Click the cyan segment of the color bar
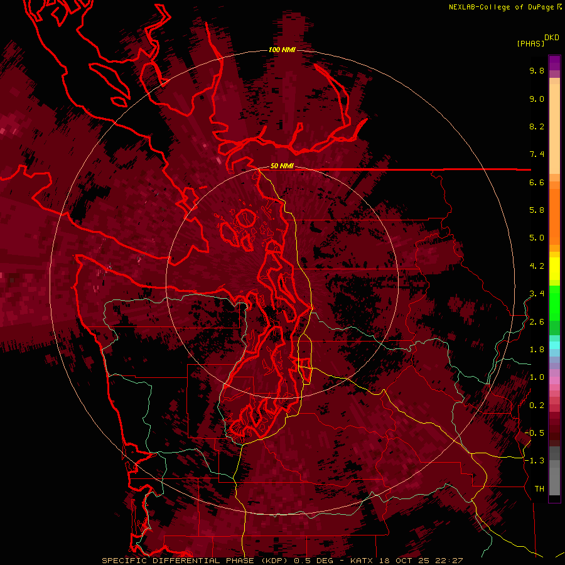Image resolution: width=565 pixels, height=565 pixels. pyautogui.click(x=554, y=345)
